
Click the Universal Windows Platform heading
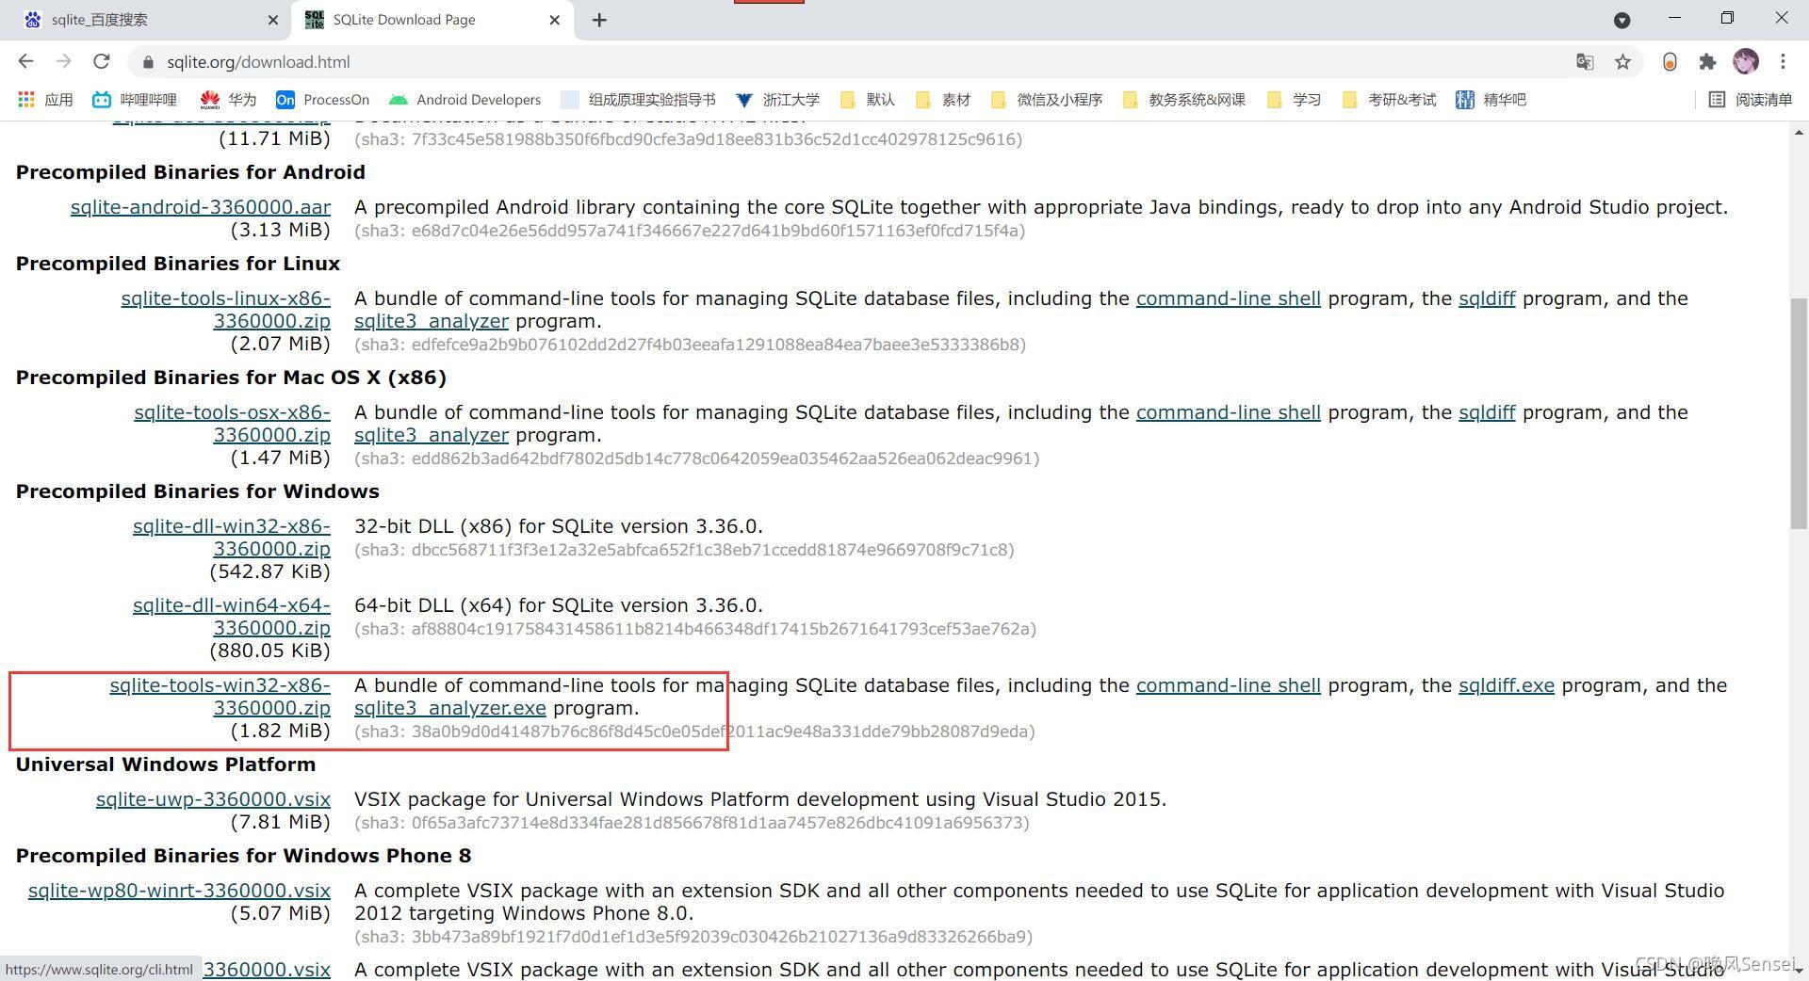click(x=166, y=764)
